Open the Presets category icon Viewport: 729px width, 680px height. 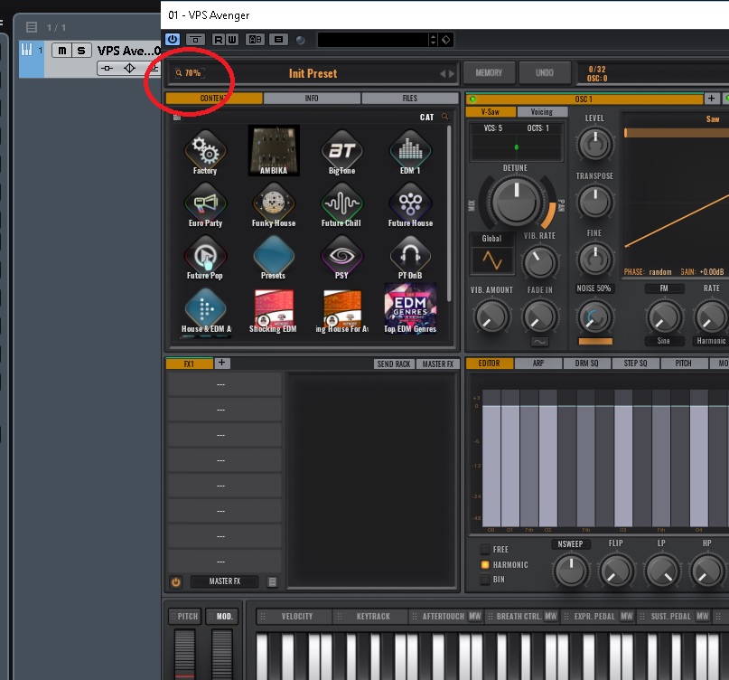coord(274,257)
